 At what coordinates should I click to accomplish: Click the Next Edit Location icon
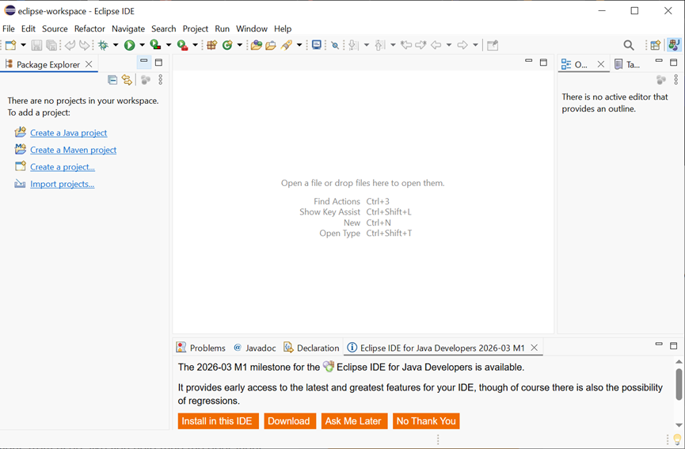pos(421,44)
